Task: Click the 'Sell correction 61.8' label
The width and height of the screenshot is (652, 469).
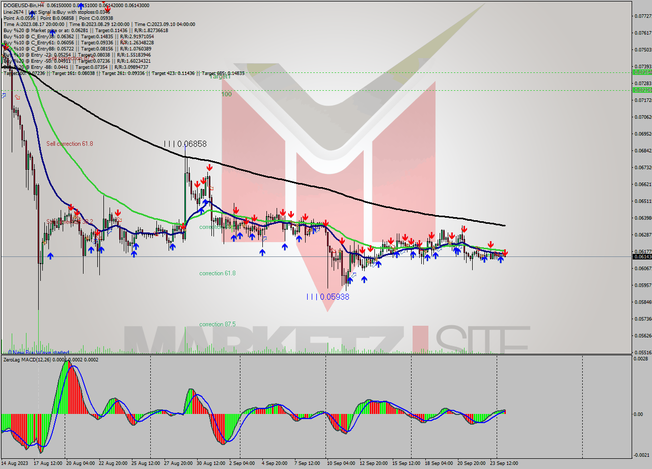Action: tap(70, 144)
